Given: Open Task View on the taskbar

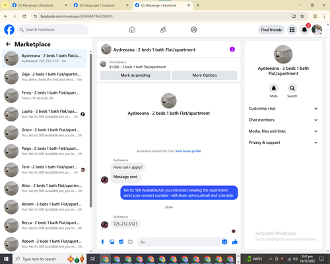Looking at the screenshot, I should click(93, 259).
